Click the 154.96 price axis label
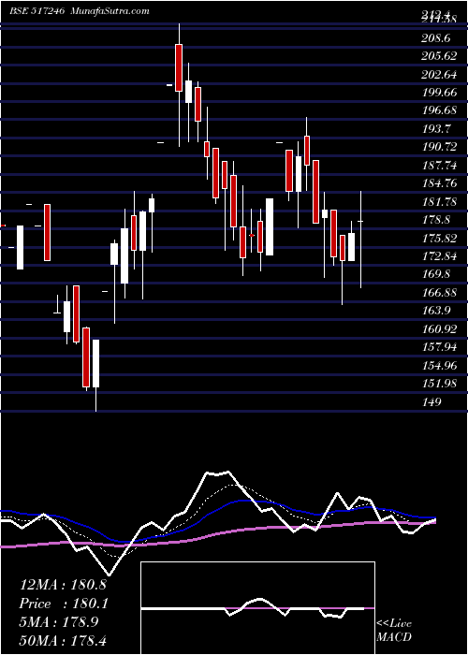 (440, 366)
